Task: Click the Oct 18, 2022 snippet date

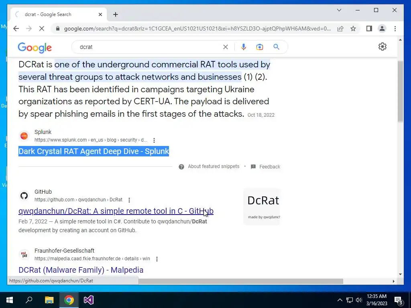Action: [x=261, y=115]
